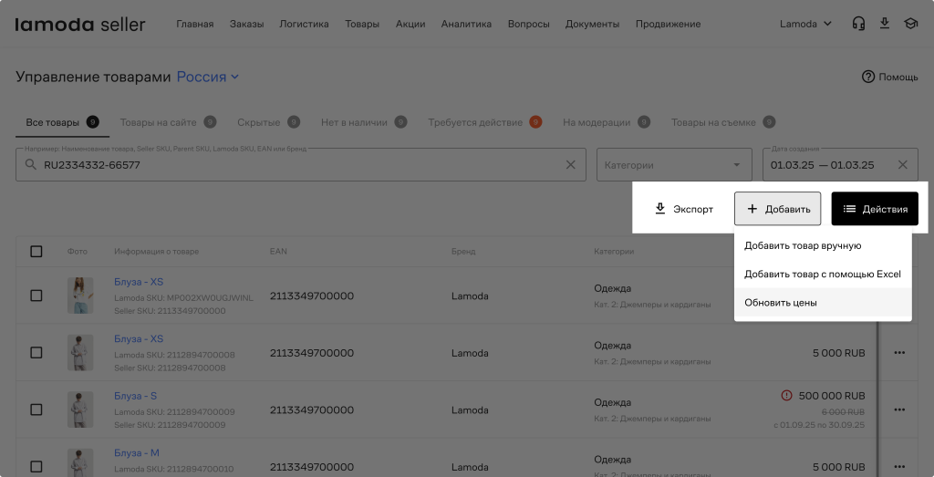The width and height of the screenshot is (934, 477).
Task: Open more options for the Блуза - M row
Action: click(x=899, y=466)
